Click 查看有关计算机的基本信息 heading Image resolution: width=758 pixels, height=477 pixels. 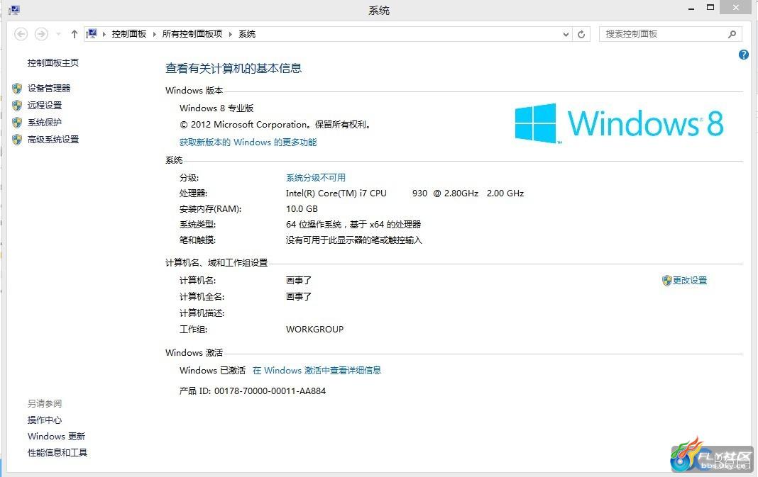click(x=234, y=69)
